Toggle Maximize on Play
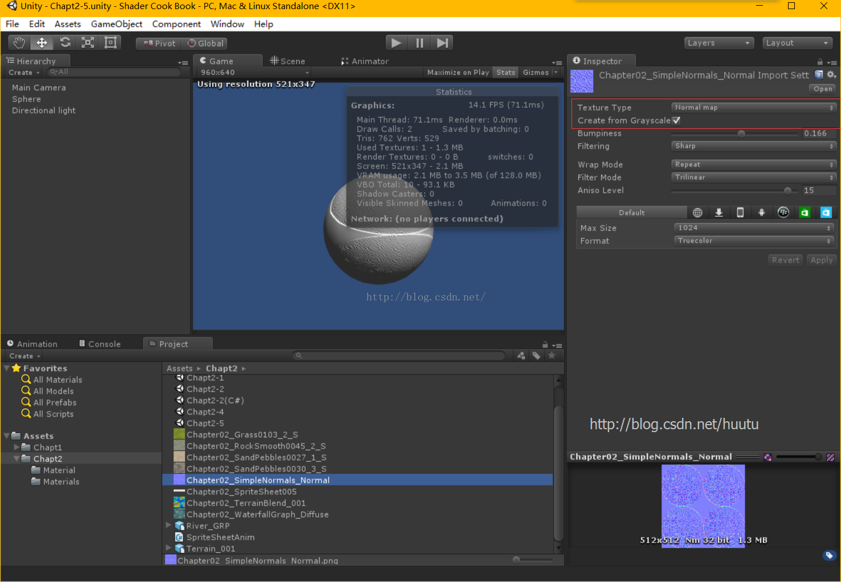This screenshot has width=841, height=582. 458,72
